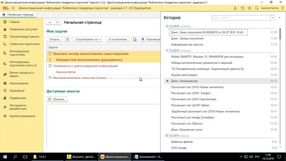286x161 pixels.
Task: Click the Home icon on start page tab
Action: [4, 14]
